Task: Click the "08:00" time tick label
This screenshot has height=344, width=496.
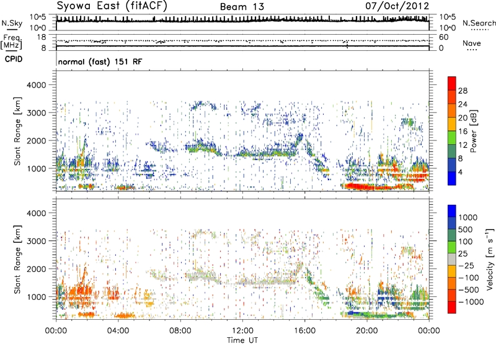Action: tap(180, 331)
